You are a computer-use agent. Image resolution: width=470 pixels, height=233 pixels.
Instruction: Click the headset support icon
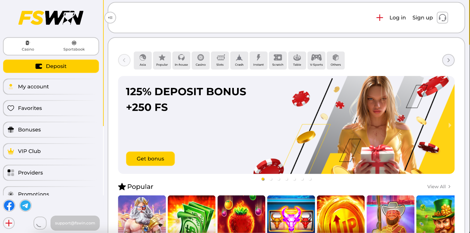pyautogui.click(x=442, y=18)
